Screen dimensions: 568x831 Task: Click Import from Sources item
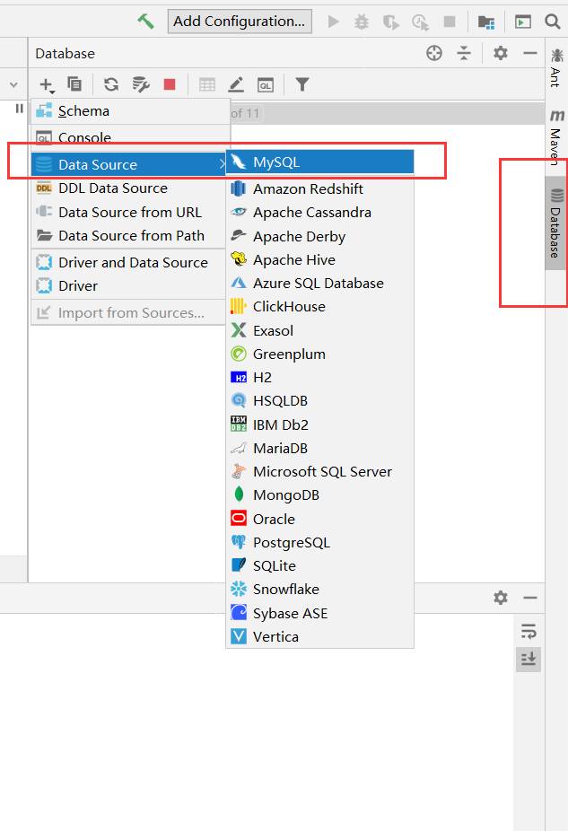click(129, 312)
